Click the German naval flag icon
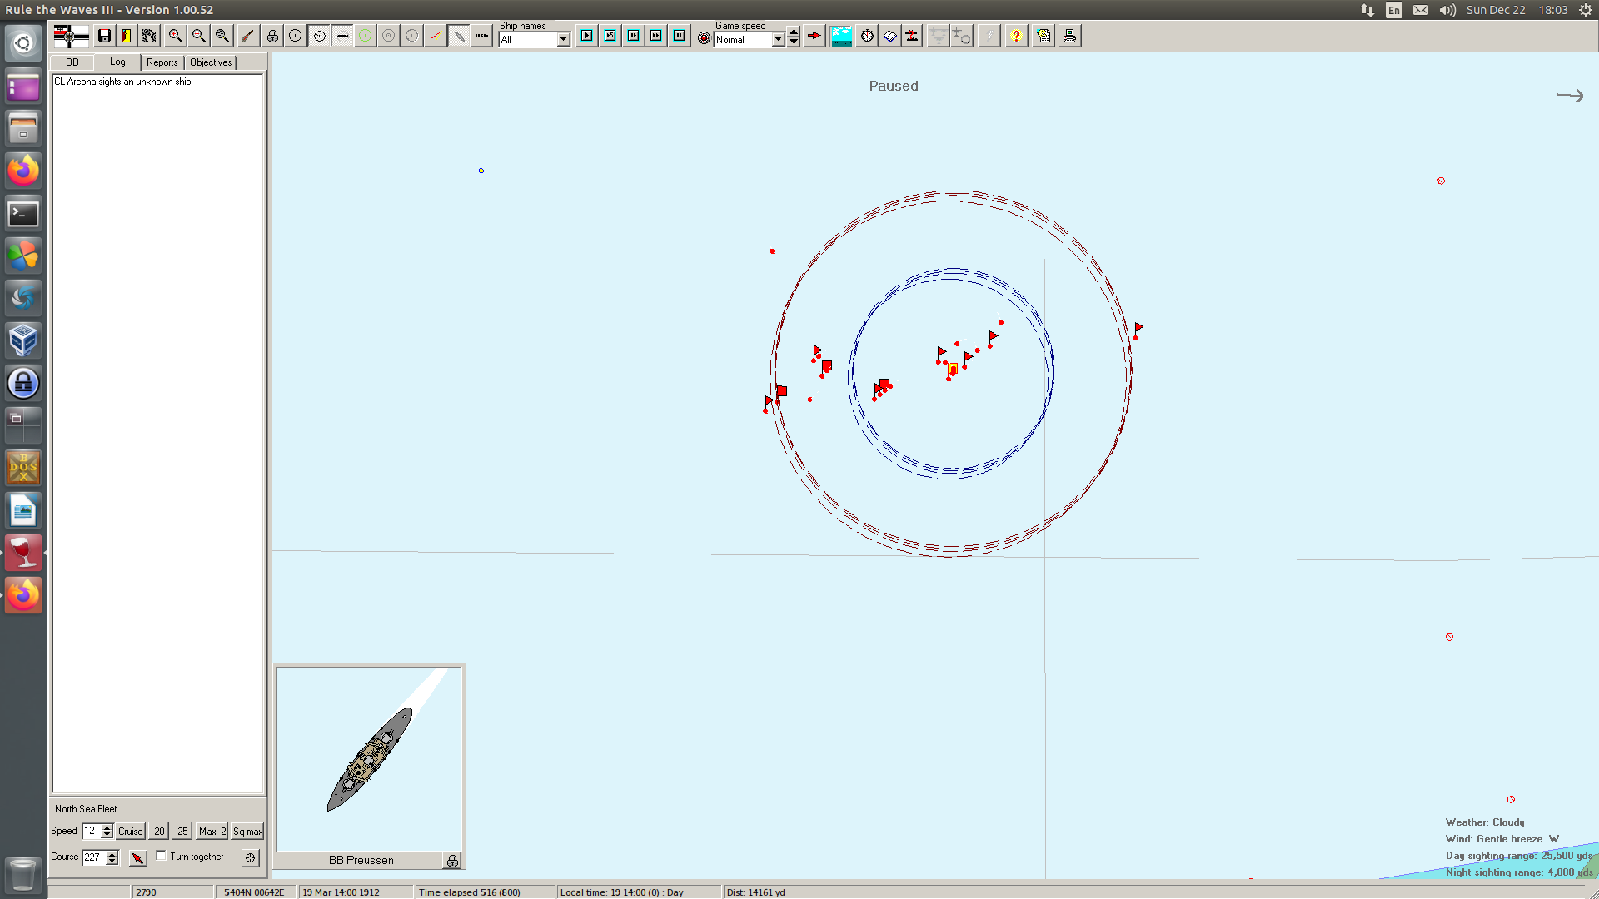The width and height of the screenshot is (1599, 899). (71, 36)
